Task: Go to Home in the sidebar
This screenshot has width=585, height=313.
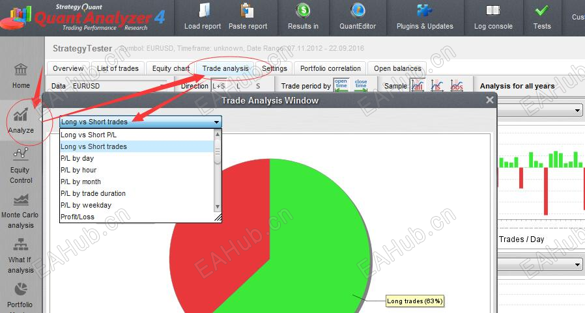Action: pyautogui.click(x=21, y=76)
